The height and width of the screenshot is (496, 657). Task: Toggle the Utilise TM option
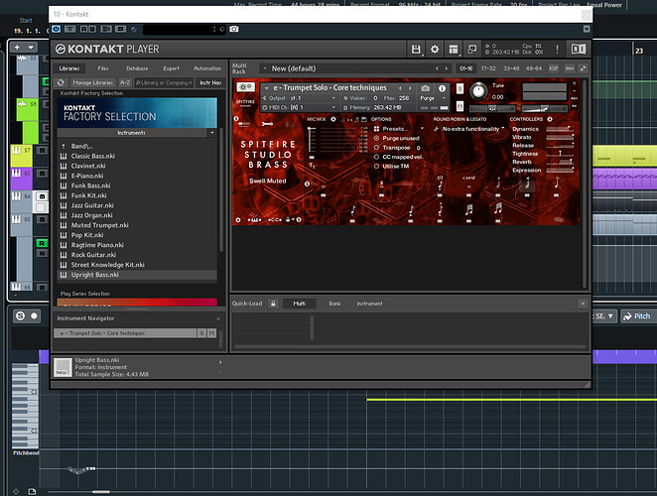[376, 166]
